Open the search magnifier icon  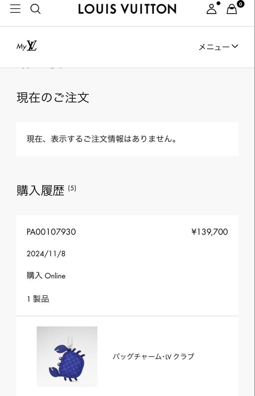(x=36, y=9)
